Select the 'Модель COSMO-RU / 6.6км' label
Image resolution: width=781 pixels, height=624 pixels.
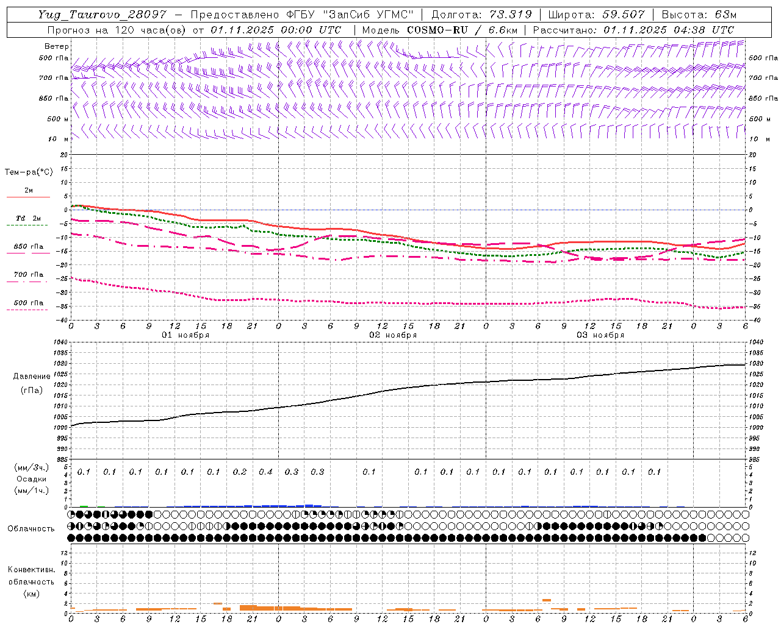(x=440, y=30)
